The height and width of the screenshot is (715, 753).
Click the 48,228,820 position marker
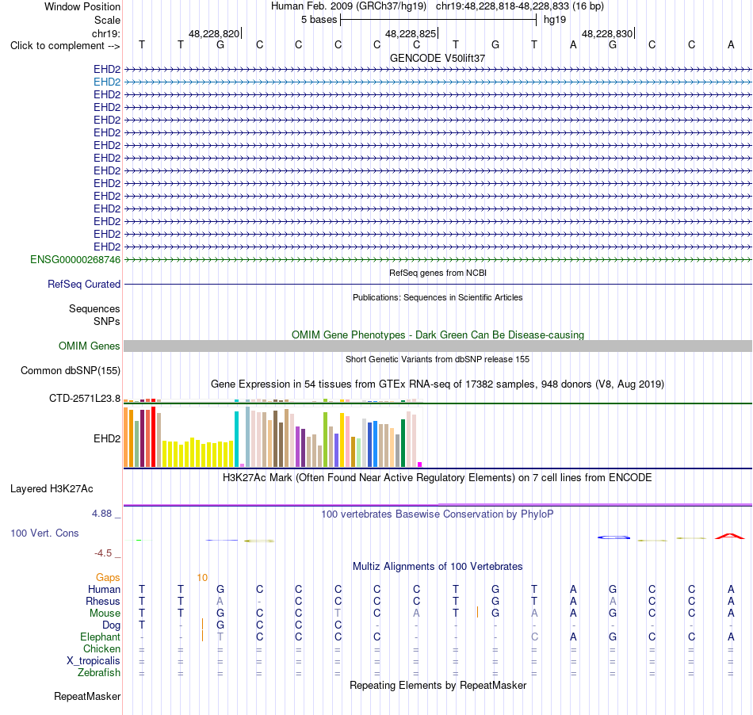[215, 33]
